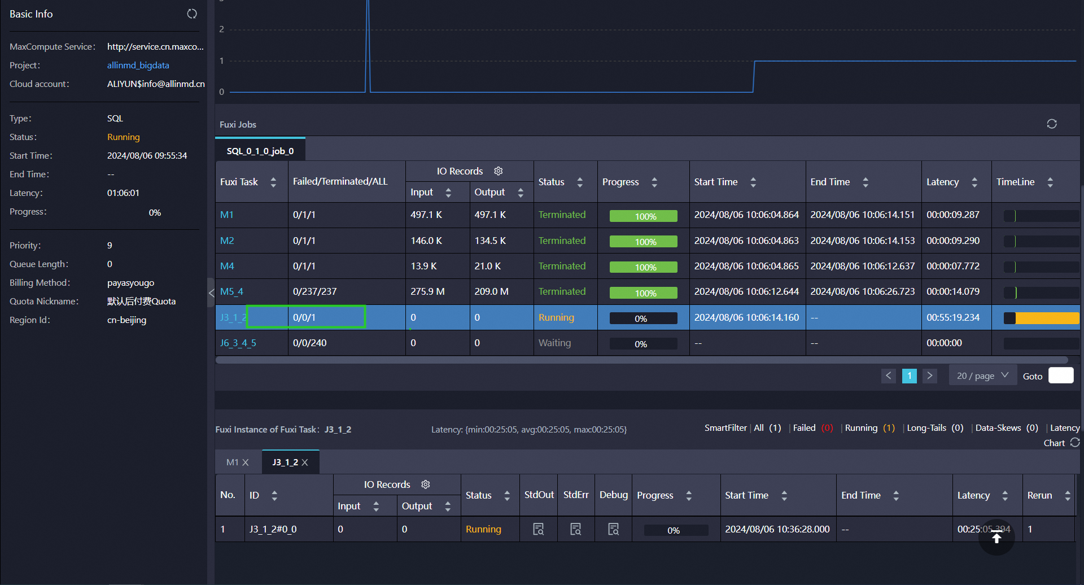The width and height of the screenshot is (1084, 585).
Task: Collapse the left Basic Info sidebar
Action: [x=211, y=292]
